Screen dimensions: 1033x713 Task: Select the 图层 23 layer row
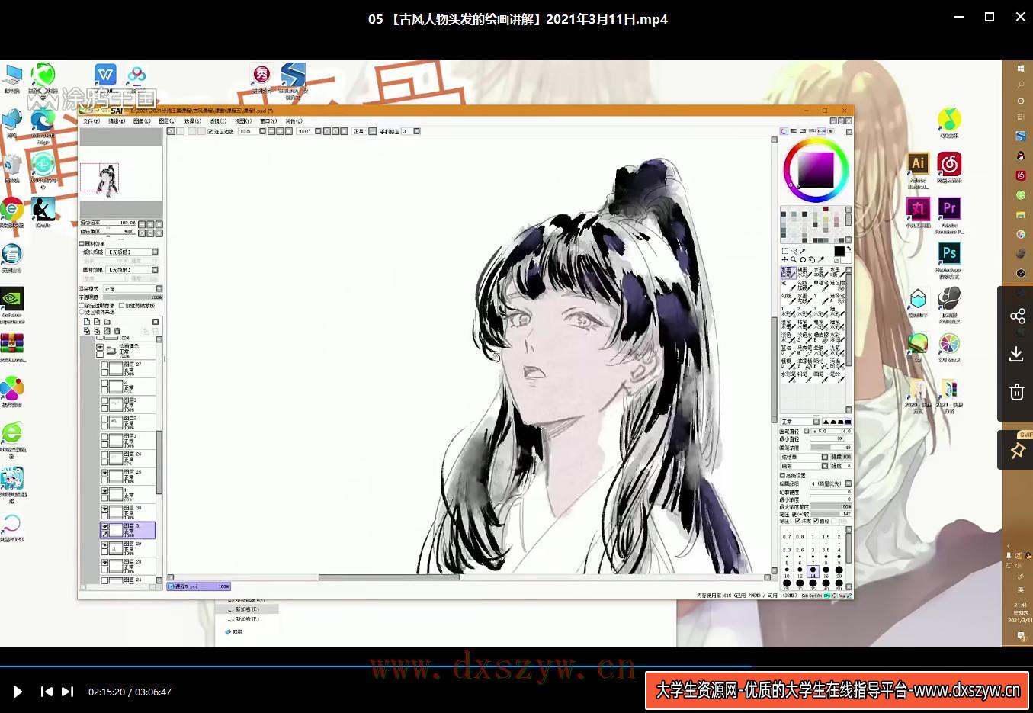[x=128, y=566]
